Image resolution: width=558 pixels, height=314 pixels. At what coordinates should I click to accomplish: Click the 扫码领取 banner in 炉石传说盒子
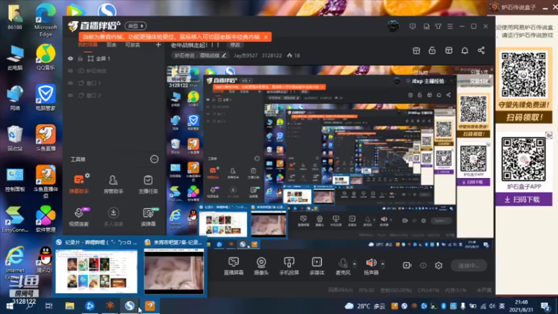click(x=524, y=117)
